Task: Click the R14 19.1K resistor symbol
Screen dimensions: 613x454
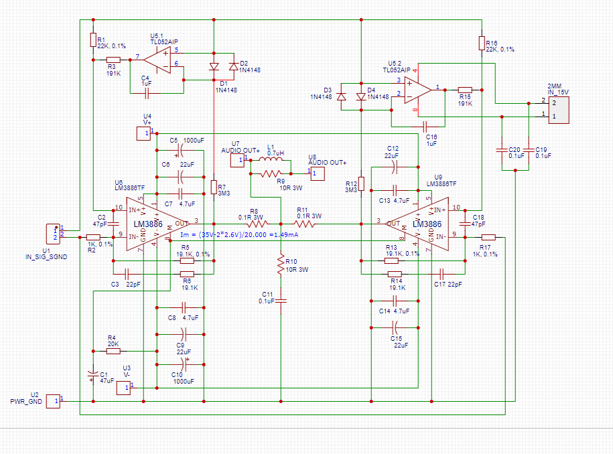Action: 395,274
